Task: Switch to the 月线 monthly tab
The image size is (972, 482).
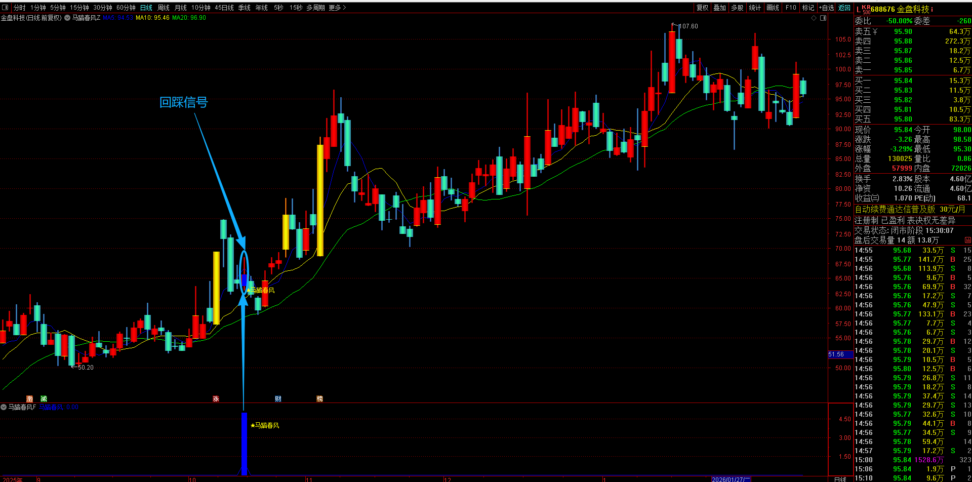Action: click(181, 8)
